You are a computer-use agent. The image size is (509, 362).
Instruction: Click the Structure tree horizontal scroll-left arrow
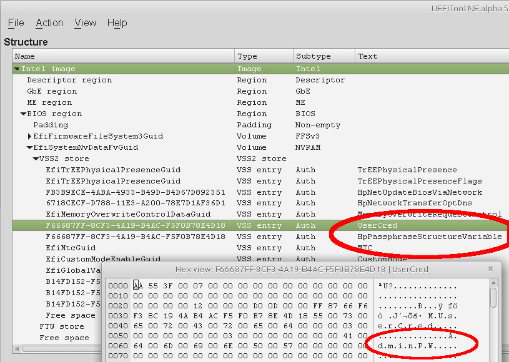pyautogui.click(x=17, y=349)
